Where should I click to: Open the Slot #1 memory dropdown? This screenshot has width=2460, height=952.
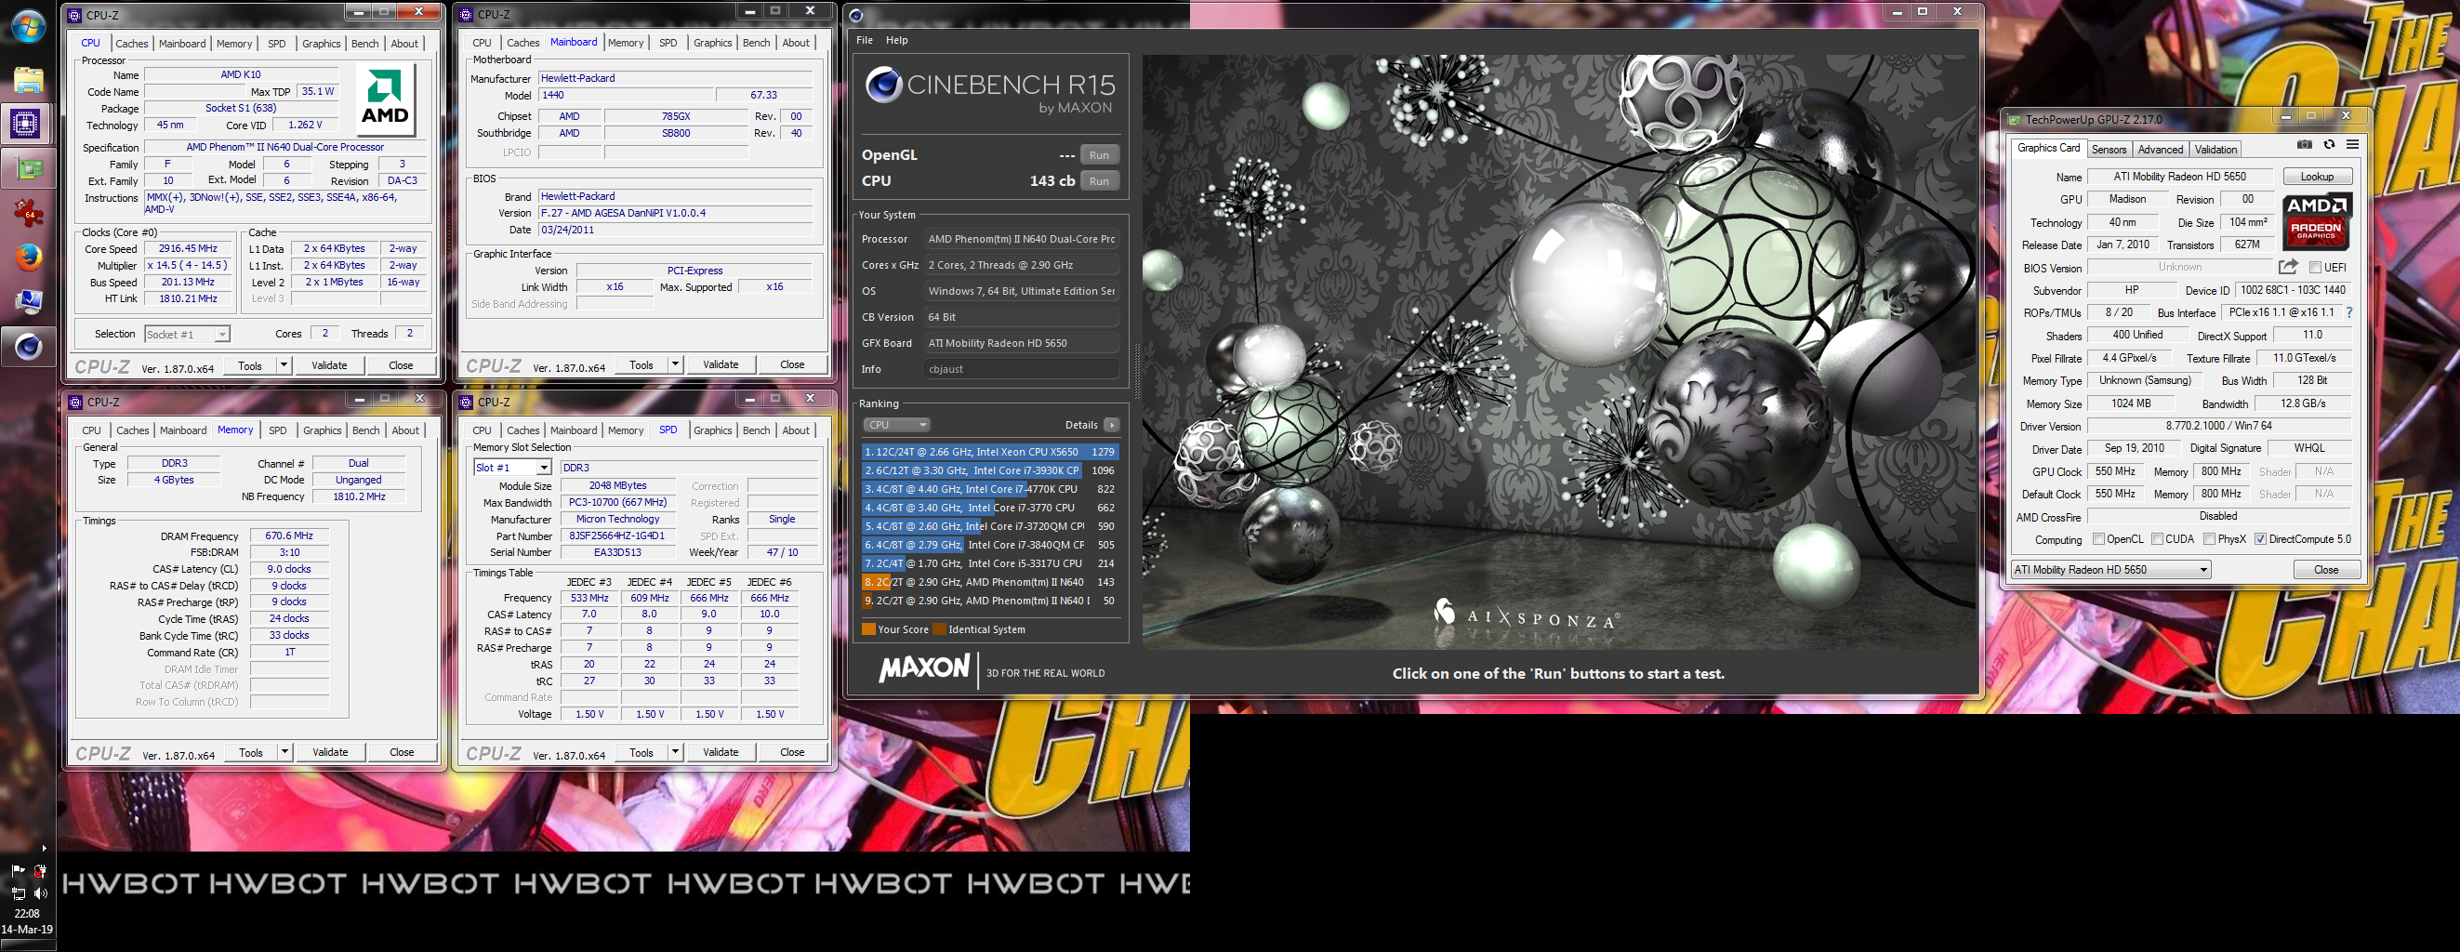coord(513,468)
